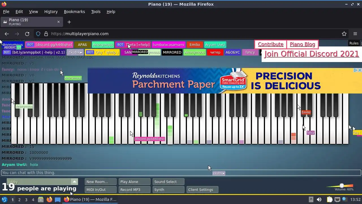Switch to workspace 4 on the taskbar
Screen dimensions: 362x204
click(x=33, y=199)
